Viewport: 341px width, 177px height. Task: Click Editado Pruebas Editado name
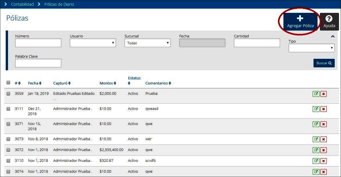click(74, 94)
